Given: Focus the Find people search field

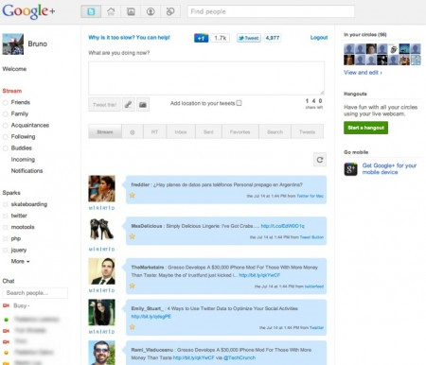Looking at the screenshot, I should (271, 11).
